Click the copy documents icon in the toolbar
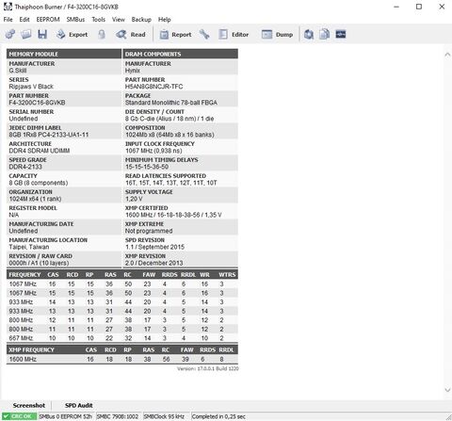This screenshot has width=452, height=421. pos(325,34)
